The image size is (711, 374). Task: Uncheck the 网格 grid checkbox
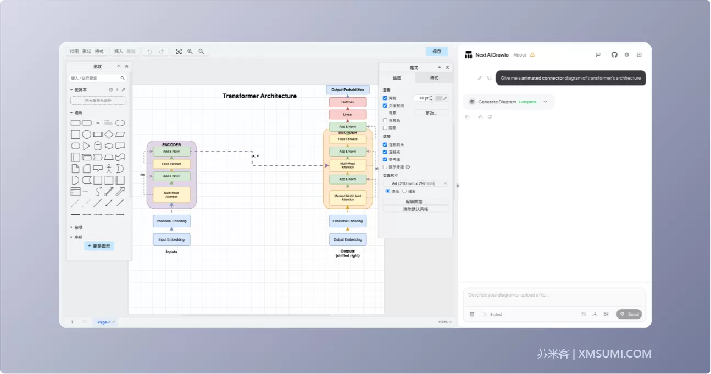coord(385,98)
